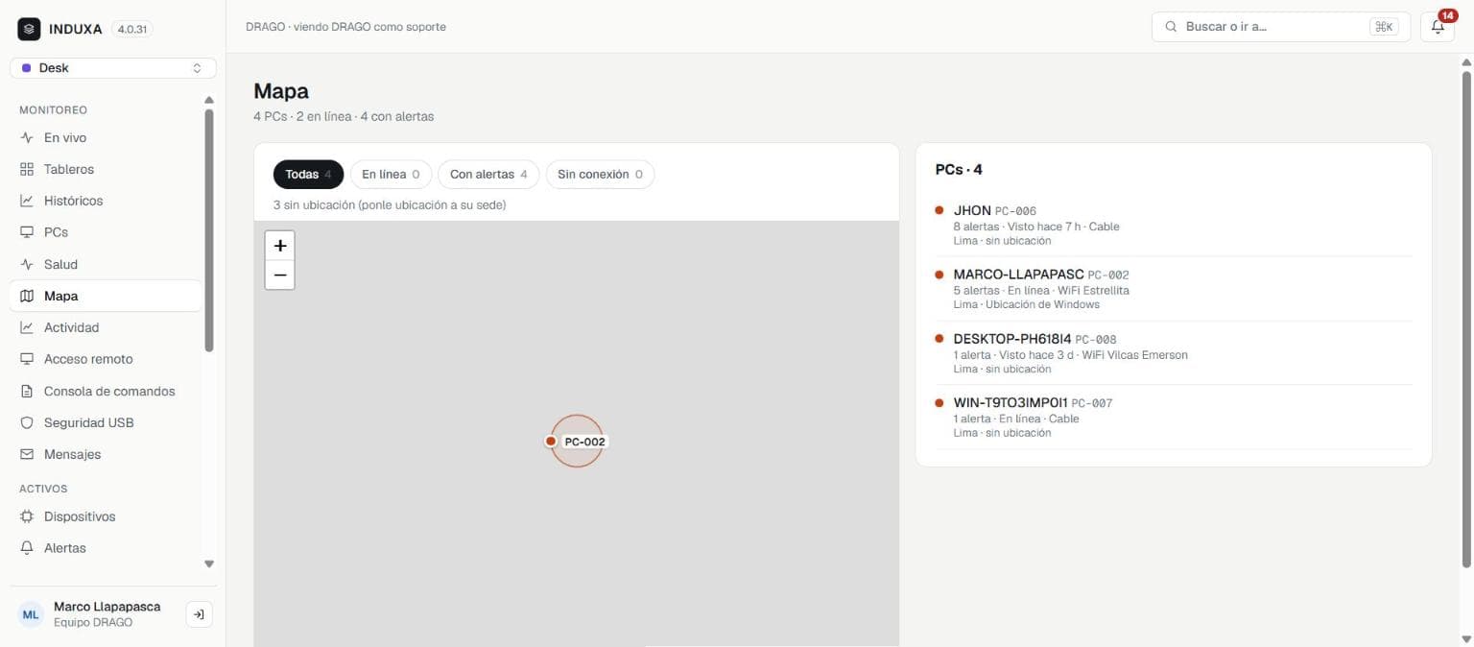
Task: Click the Acceso remoto monitor icon
Action: tap(27, 359)
